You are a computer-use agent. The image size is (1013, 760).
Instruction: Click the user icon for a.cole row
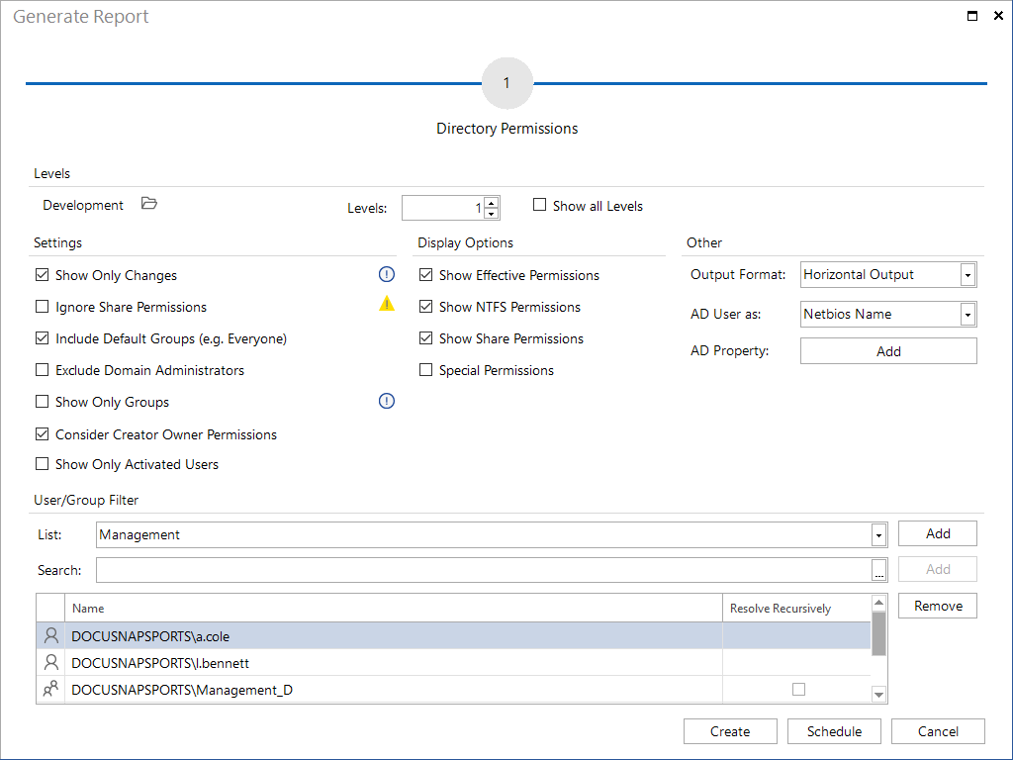51,636
